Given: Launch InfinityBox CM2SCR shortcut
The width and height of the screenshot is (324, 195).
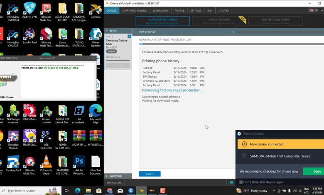Looking at the screenshot, I should pos(13,37).
